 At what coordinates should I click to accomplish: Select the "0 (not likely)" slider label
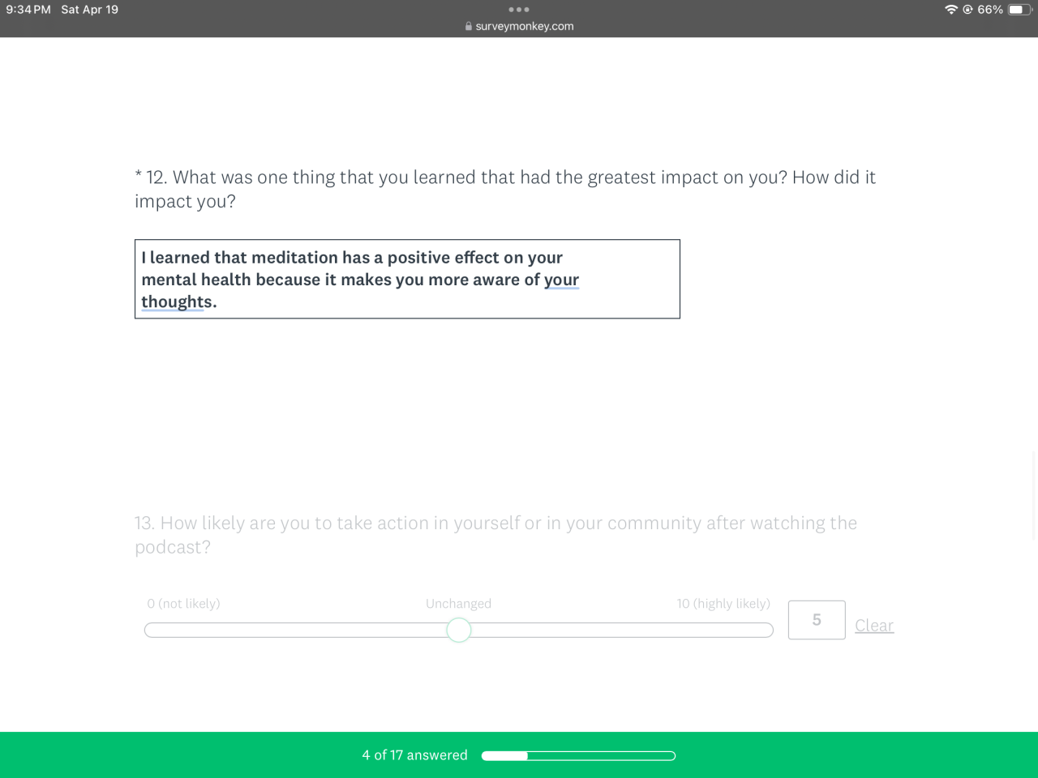click(183, 604)
